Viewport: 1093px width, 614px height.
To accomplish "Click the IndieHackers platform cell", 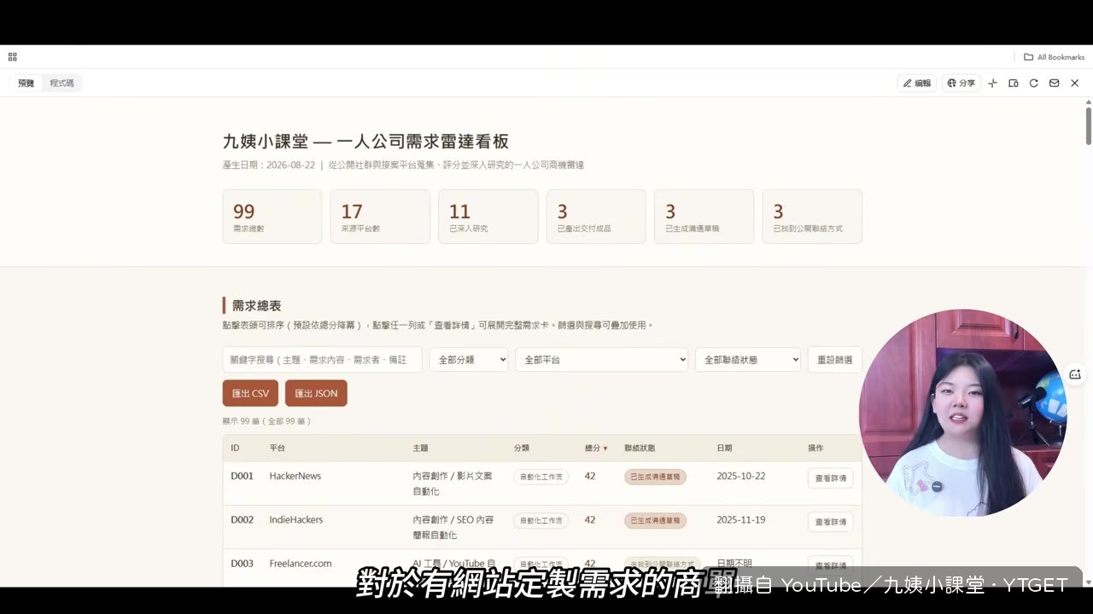I will [x=296, y=519].
